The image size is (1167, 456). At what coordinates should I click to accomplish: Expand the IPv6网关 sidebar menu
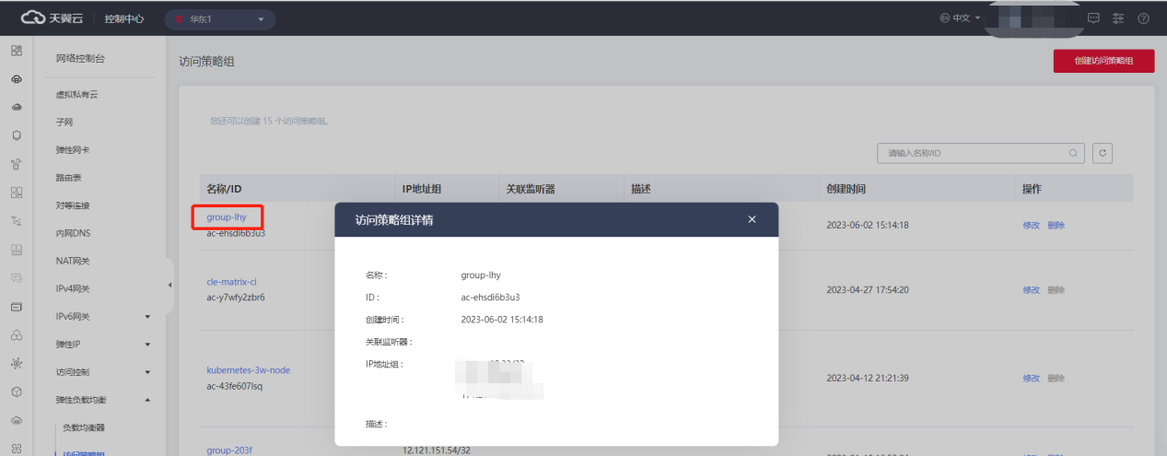[147, 317]
